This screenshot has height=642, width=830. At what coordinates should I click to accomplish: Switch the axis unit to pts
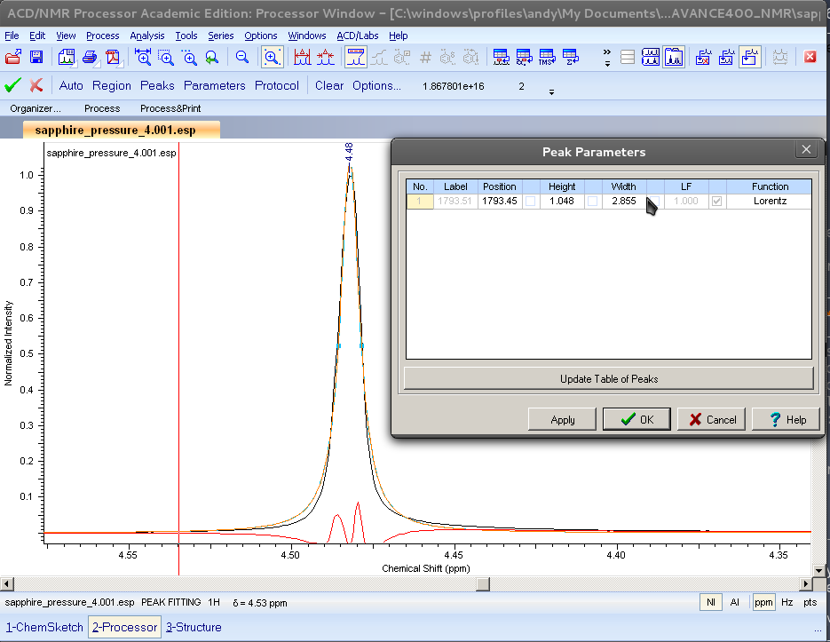[x=810, y=602]
